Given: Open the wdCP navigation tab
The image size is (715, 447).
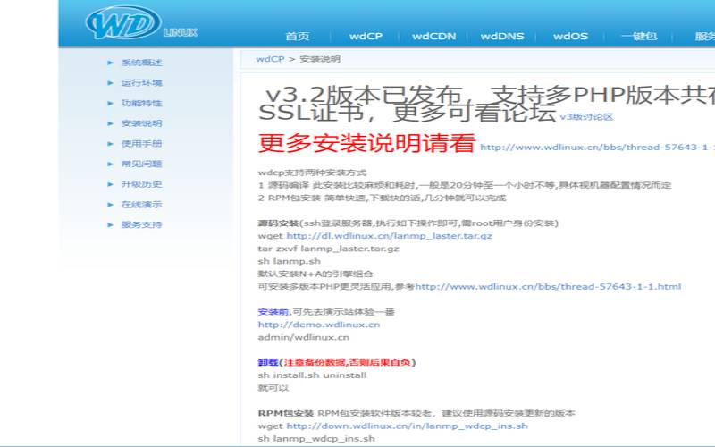Looking at the screenshot, I should point(366,36).
